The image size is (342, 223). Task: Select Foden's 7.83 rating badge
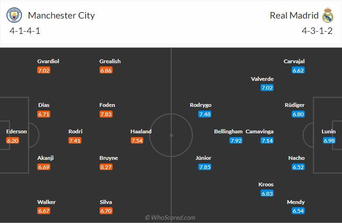coord(106,114)
